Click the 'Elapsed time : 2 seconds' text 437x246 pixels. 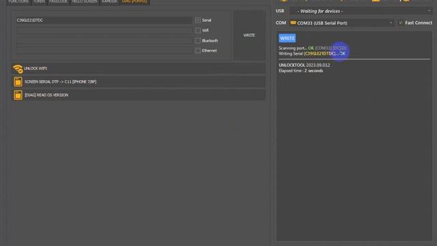point(301,71)
